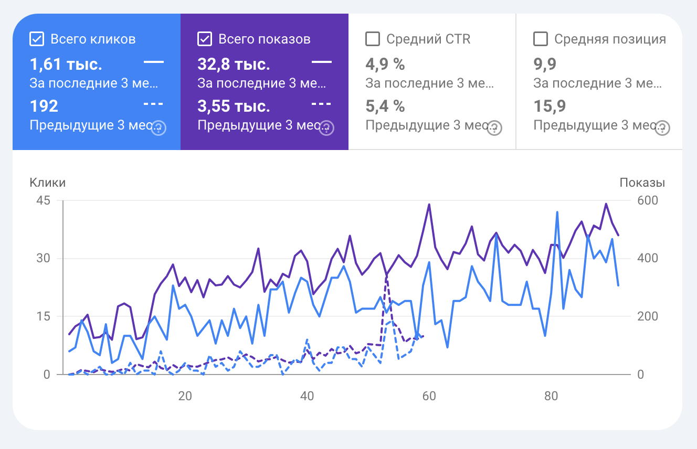The height and width of the screenshot is (449, 697).
Task: Enable the Средний CTR checkbox
Action: [x=373, y=39]
